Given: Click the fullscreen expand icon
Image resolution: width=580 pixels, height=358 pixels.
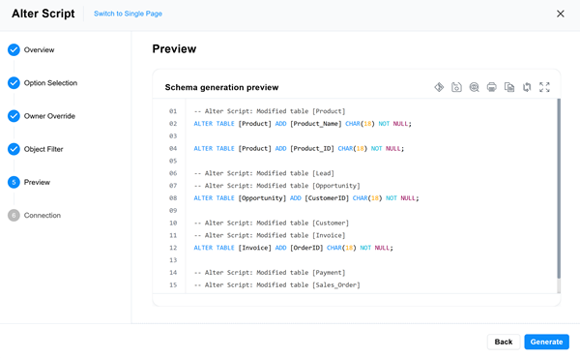Looking at the screenshot, I should tap(544, 87).
